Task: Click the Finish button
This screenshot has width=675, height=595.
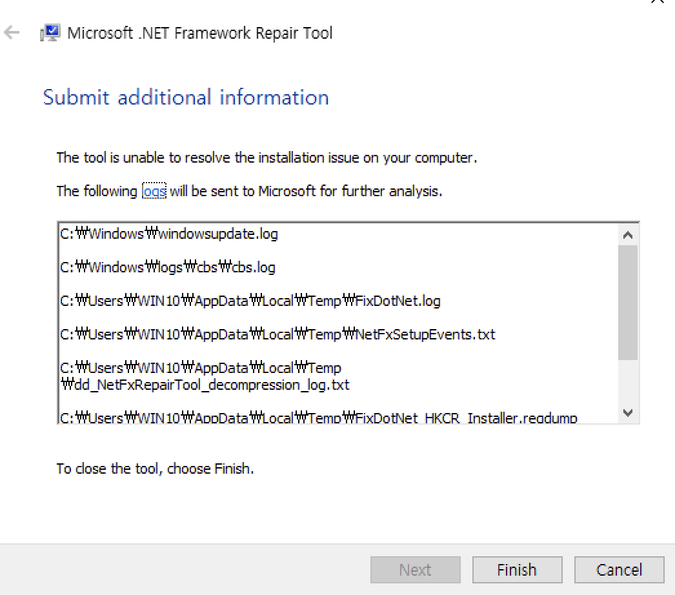Action: 517,570
